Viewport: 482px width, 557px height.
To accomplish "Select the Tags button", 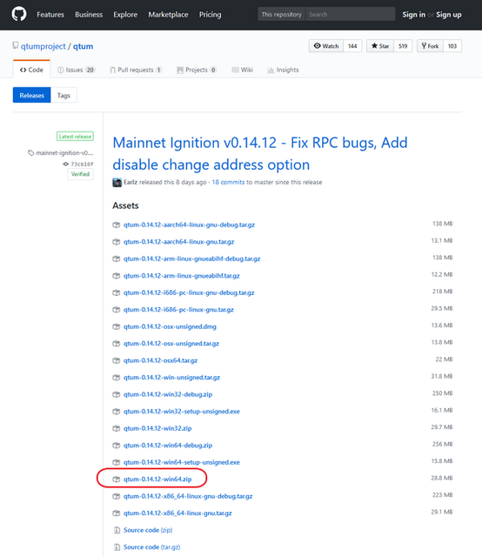I will (x=64, y=95).
